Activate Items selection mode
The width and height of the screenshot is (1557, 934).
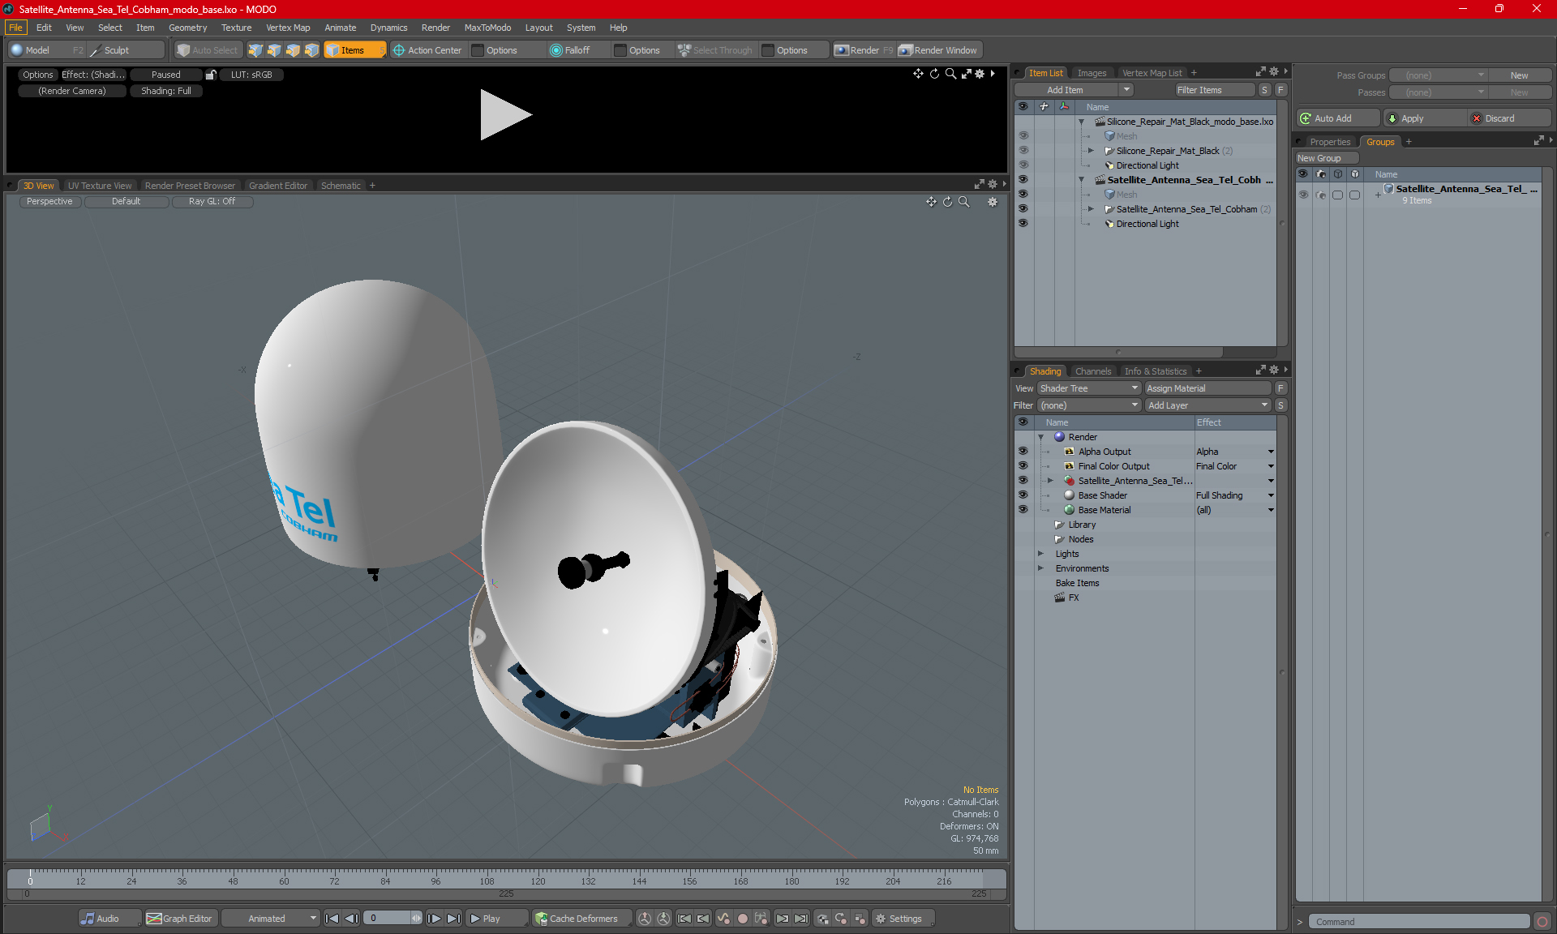pyautogui.click(x=354, y=50)
